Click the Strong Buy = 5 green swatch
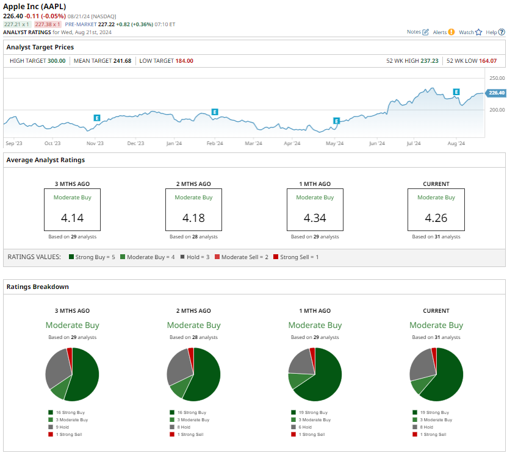Screen dimensions: 507x453 tap(71, 257)
